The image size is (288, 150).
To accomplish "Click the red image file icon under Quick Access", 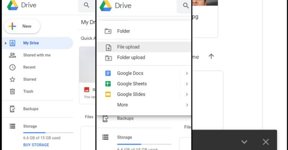I will point(87,90).
